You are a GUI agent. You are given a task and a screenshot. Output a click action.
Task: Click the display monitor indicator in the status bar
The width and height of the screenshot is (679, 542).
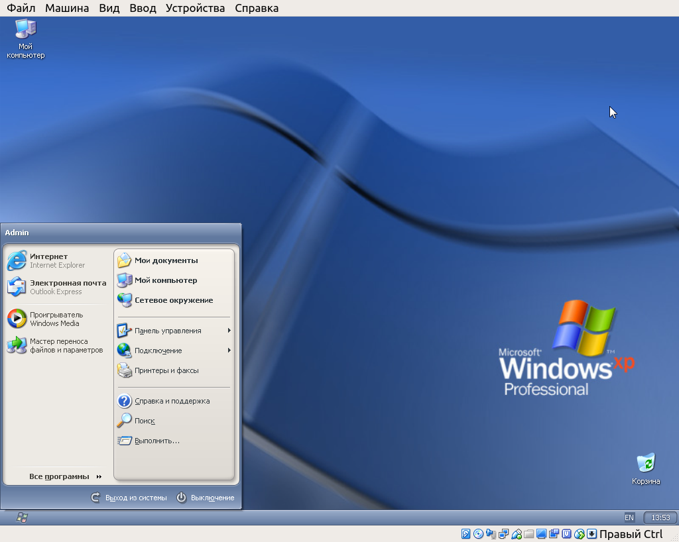click(x=541, y=534)
